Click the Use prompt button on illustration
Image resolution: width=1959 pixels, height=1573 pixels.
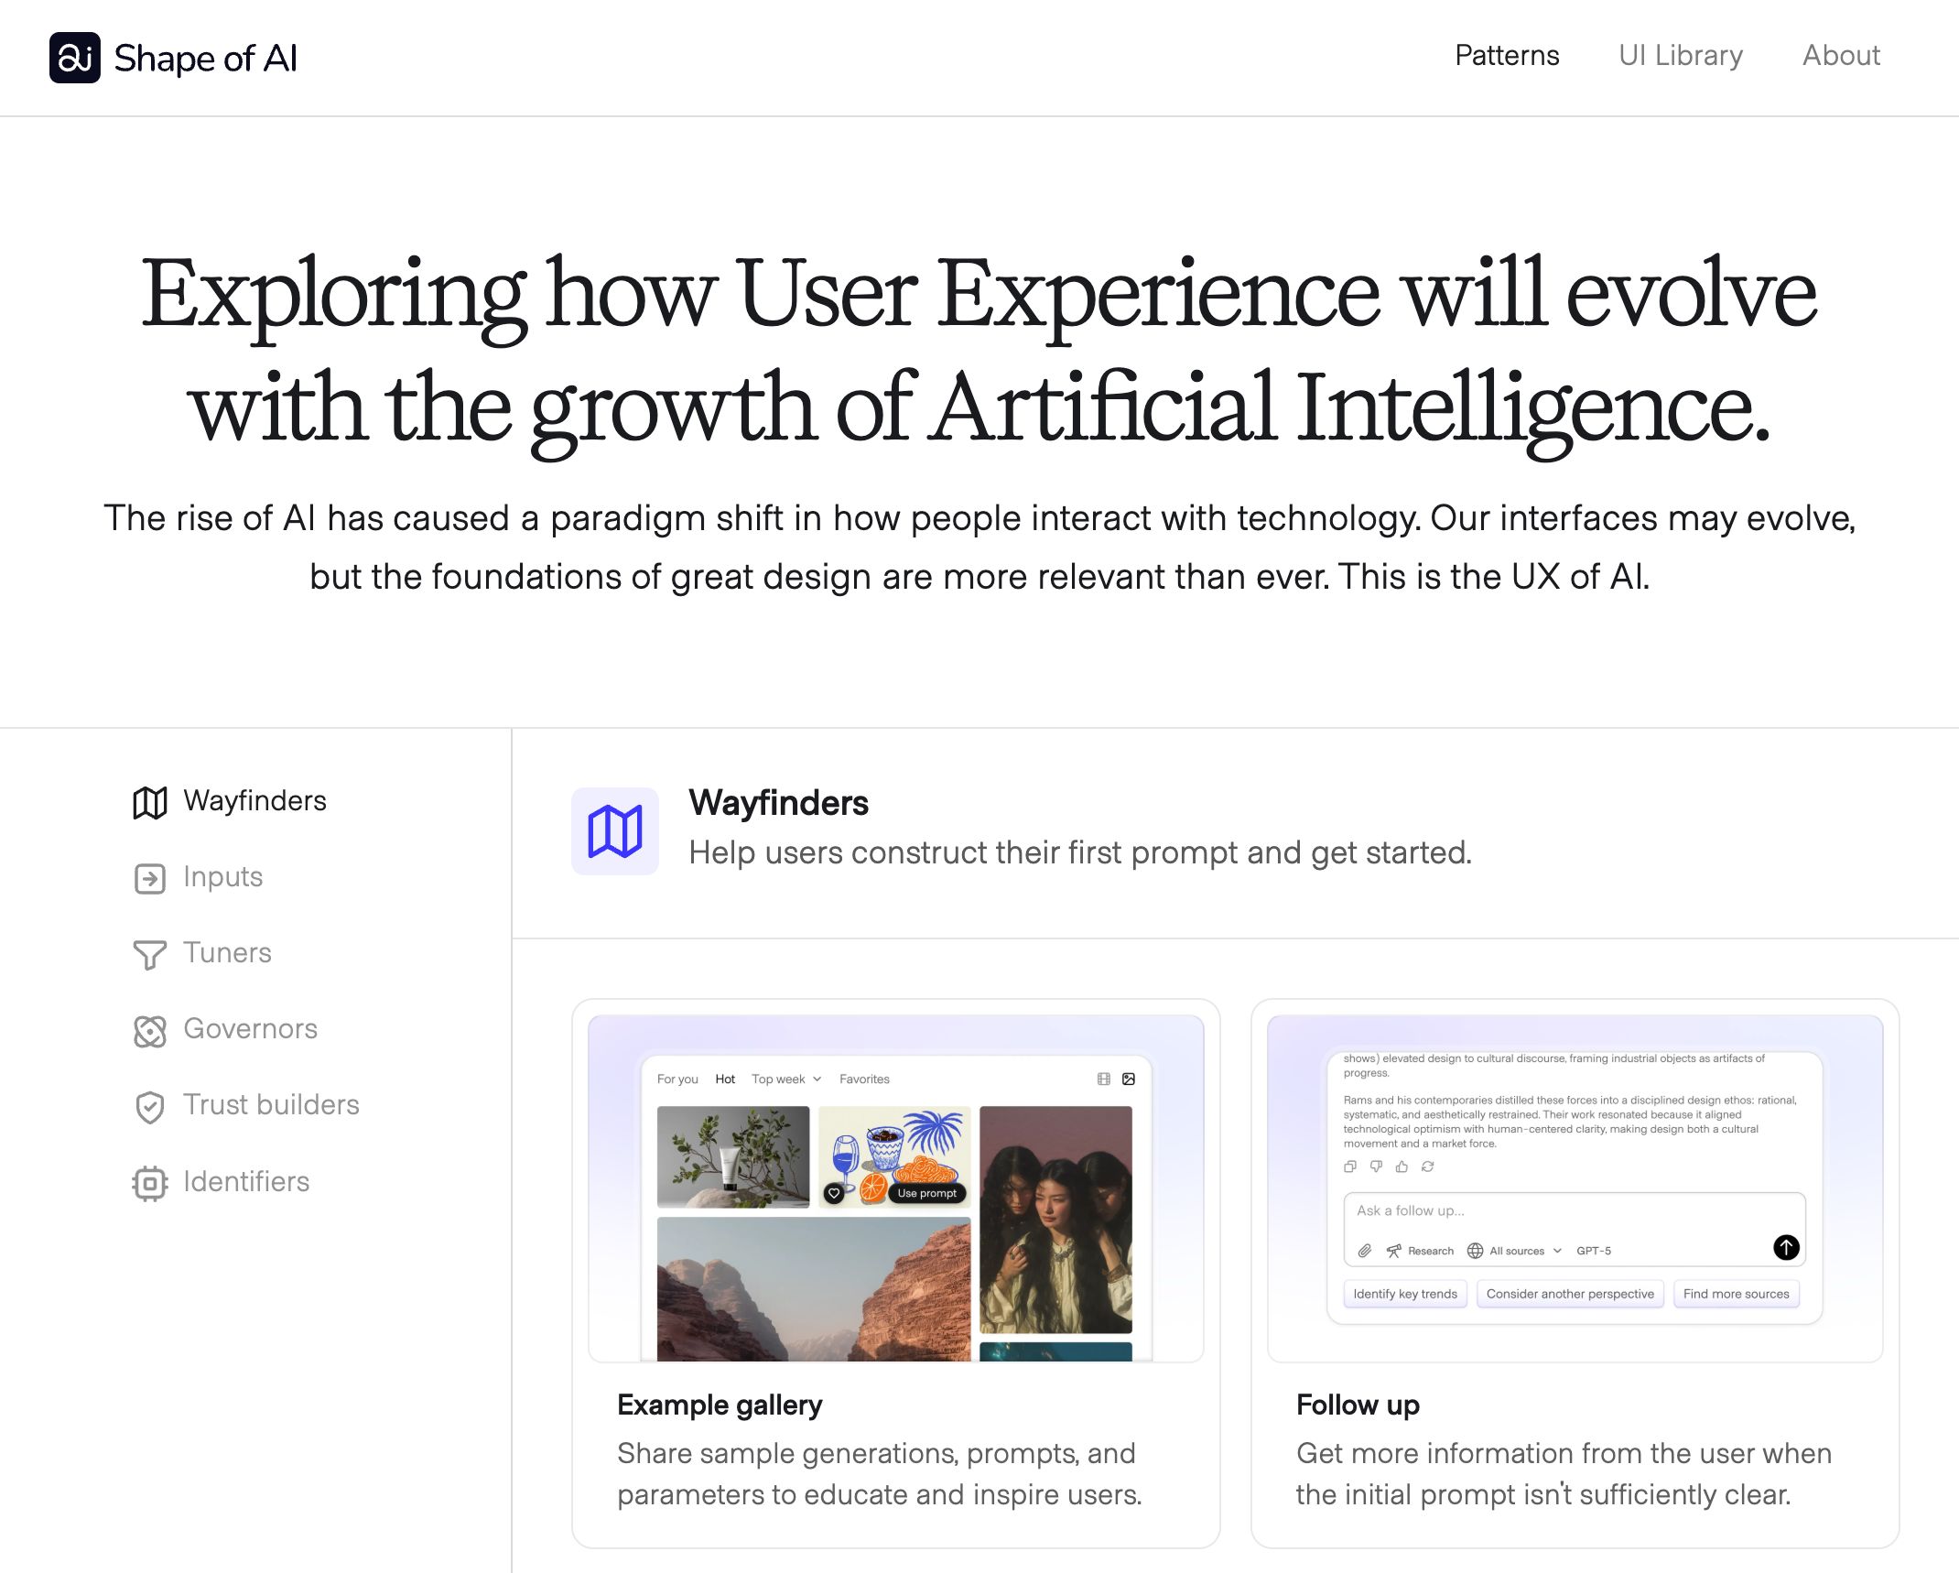coord(926,1193)
